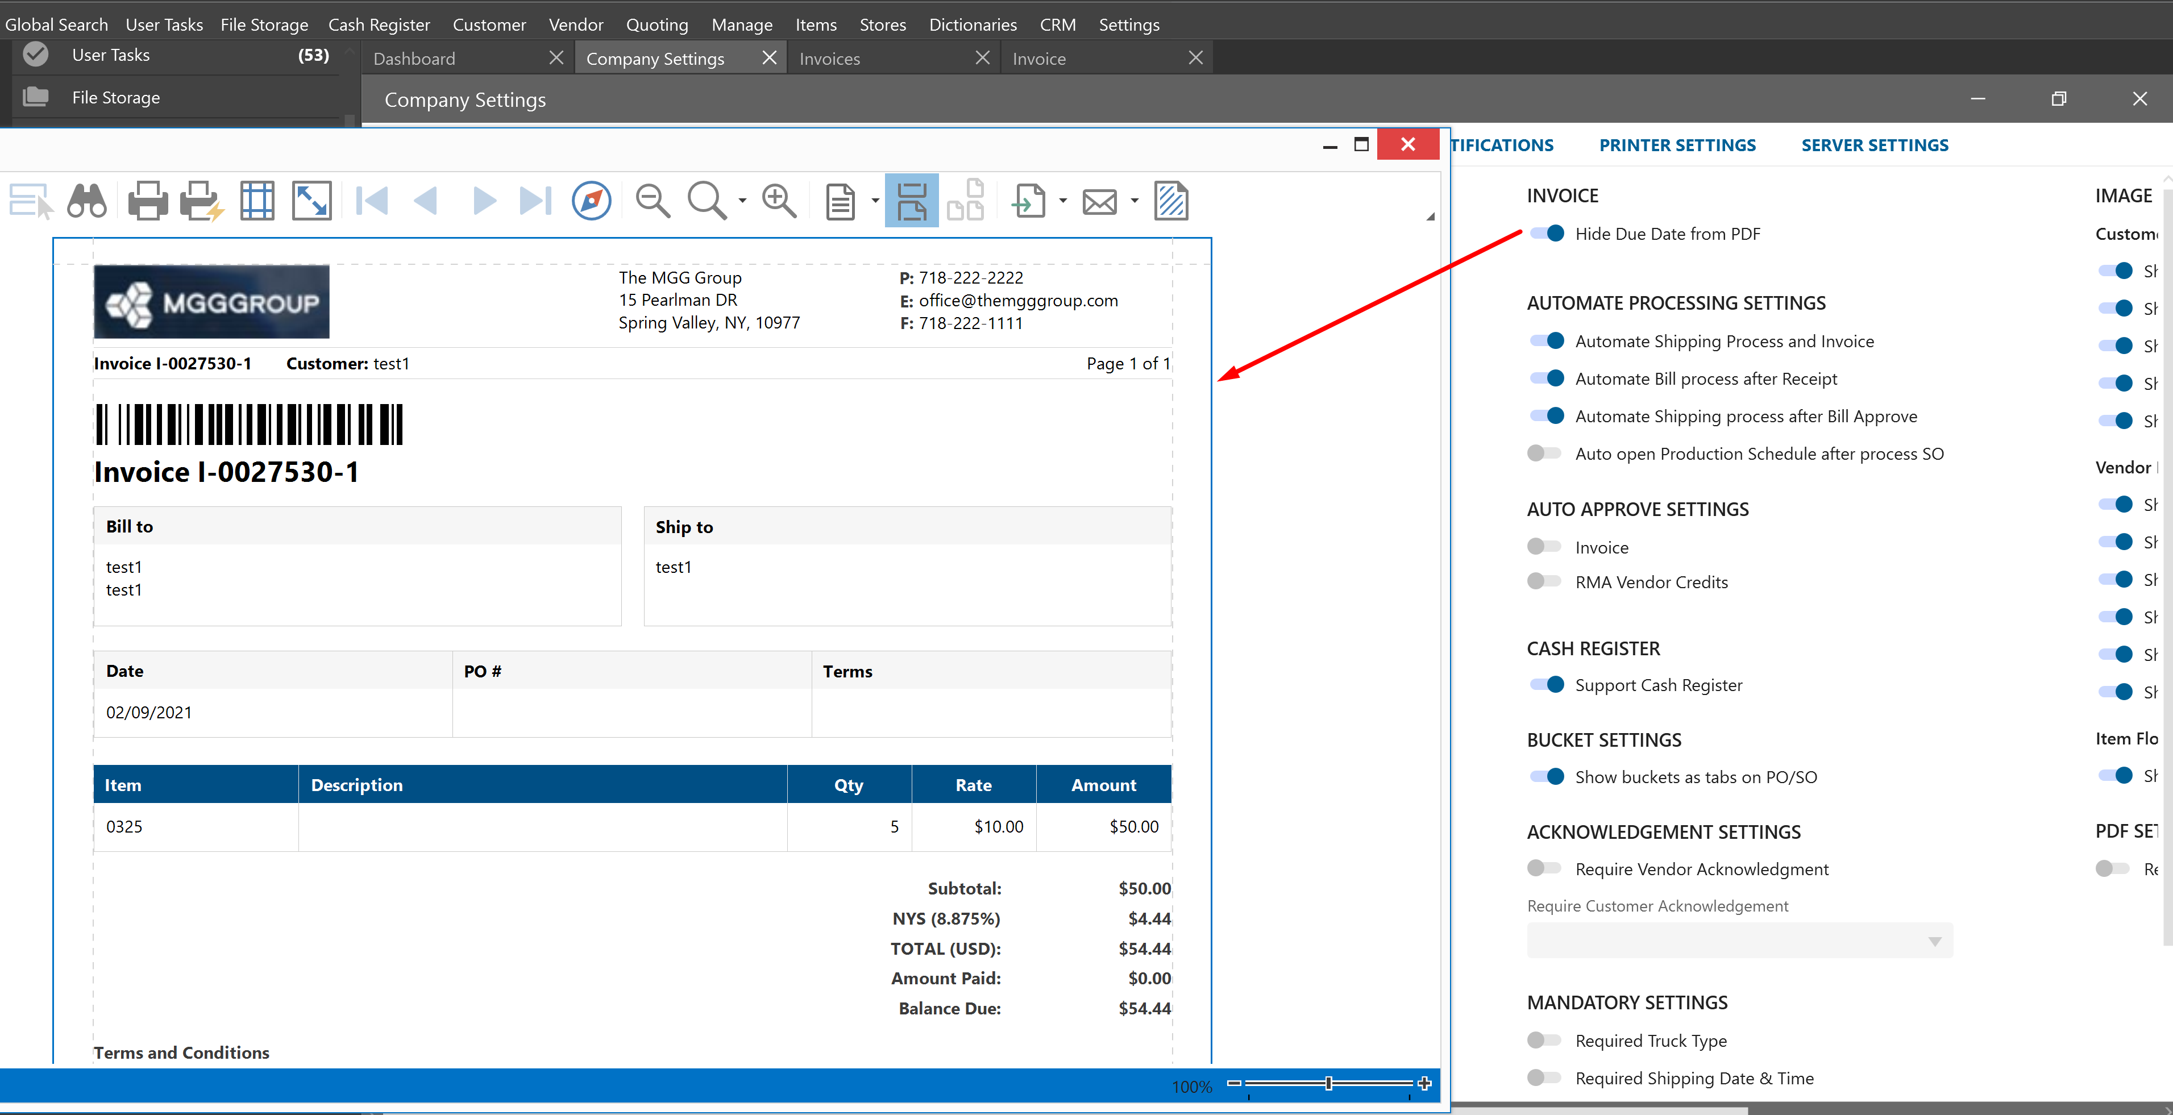Viewport: 2173px width, 1115px height.
Task: Open the compass Navigation Pane icon
Action: [591, 201]
